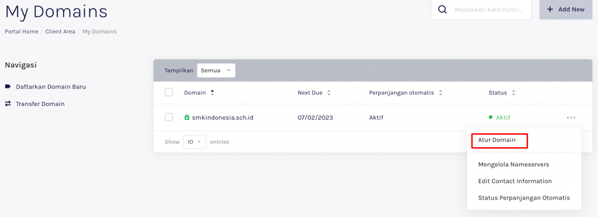Click the green padlock icon beside smkindonesia.sch.id
The image size is (598, 217).
click(x=186, y=118)
